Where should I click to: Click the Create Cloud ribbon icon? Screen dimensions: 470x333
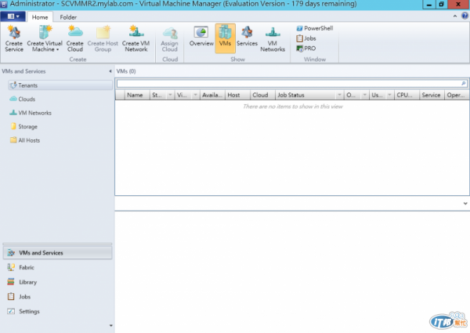pyautogui.click(x=75, y=39)
